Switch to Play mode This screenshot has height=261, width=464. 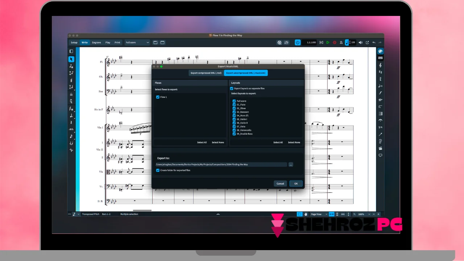(108, 42)
